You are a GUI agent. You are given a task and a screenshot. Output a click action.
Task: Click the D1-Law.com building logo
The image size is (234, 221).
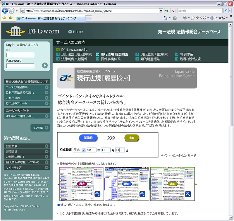tap(16, 31)
